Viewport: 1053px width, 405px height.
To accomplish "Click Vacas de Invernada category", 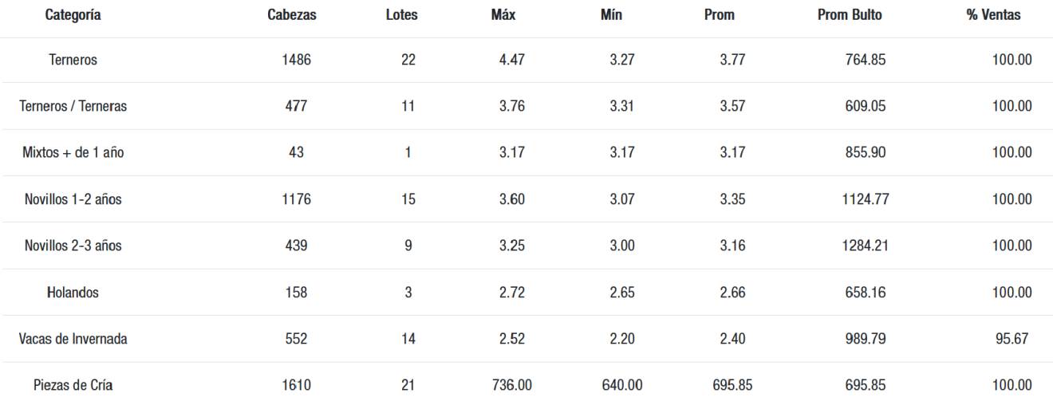I will coord(73,339).
